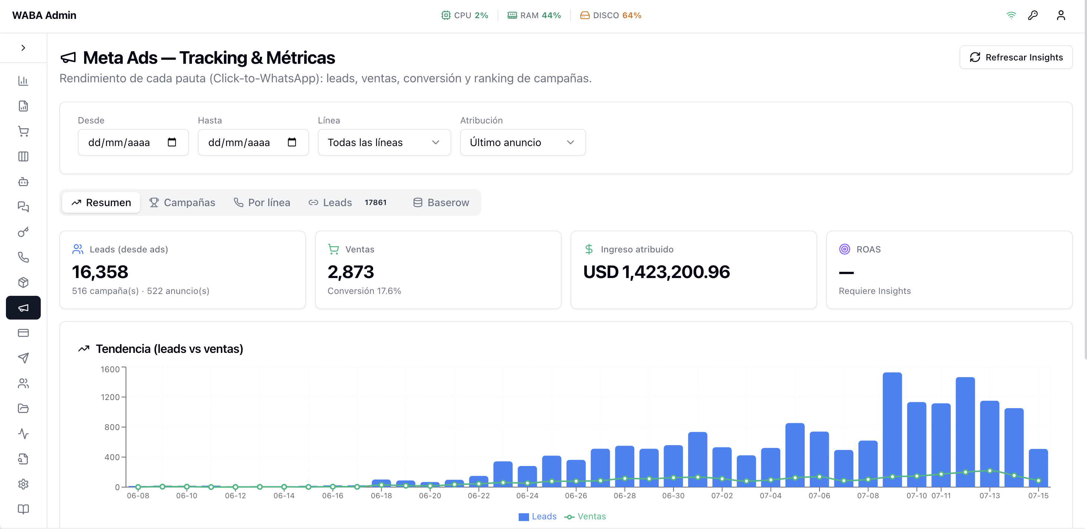Click the 17861 leads count badge
The width and height of the screenshot is (1087, 529).
pos(376,203)
